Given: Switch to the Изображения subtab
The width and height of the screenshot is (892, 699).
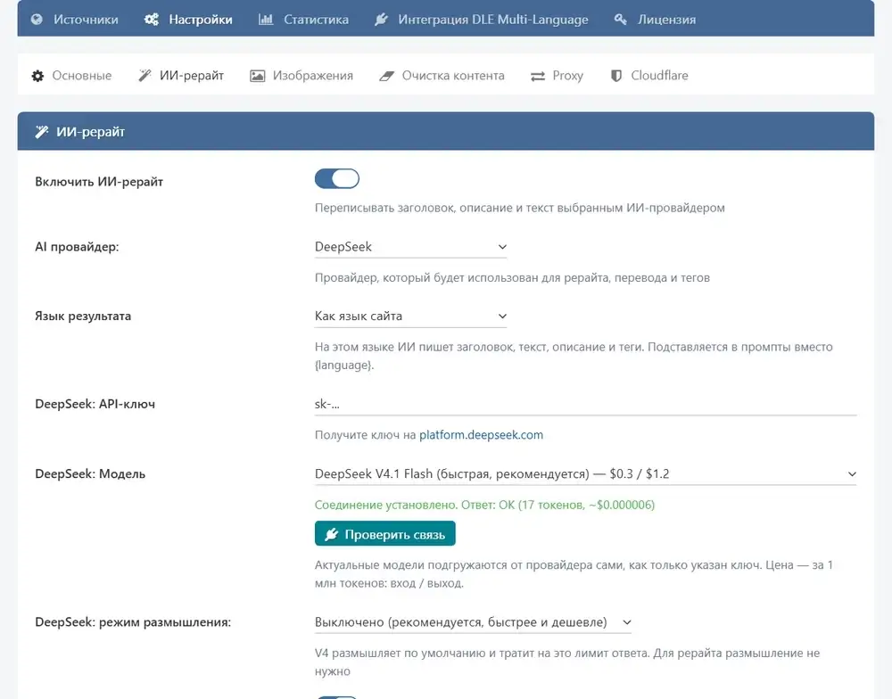Looking at the screenshot, I should pyautogui.click(x=301, y=76).
